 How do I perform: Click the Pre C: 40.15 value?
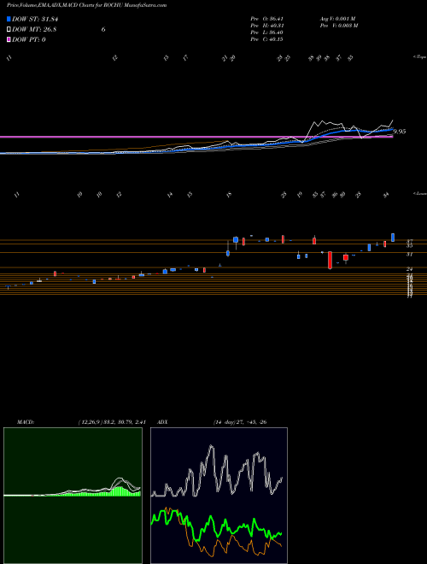click(267, 39)
